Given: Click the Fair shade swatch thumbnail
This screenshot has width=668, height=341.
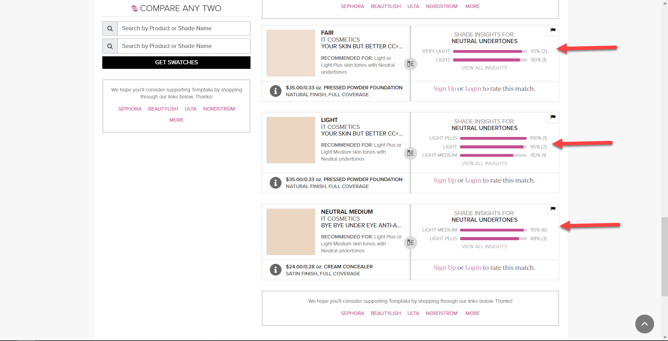Looking at the screenshot, I should [x=291, y=53].
